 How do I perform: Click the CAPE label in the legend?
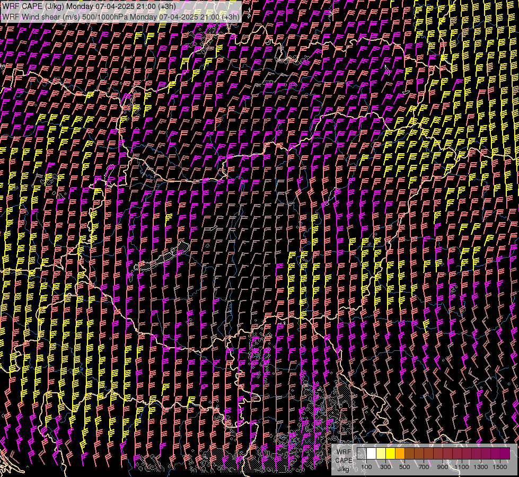coord(344,461)
